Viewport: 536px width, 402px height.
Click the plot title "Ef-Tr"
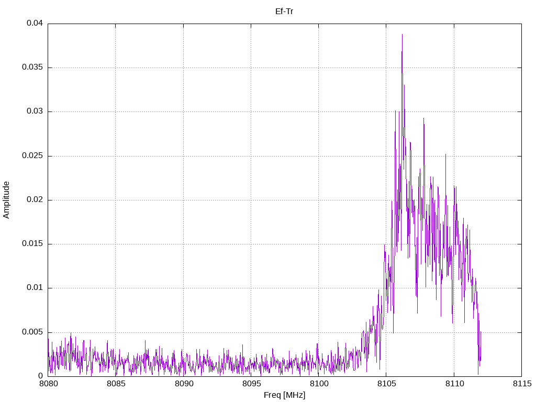(284, 11)
